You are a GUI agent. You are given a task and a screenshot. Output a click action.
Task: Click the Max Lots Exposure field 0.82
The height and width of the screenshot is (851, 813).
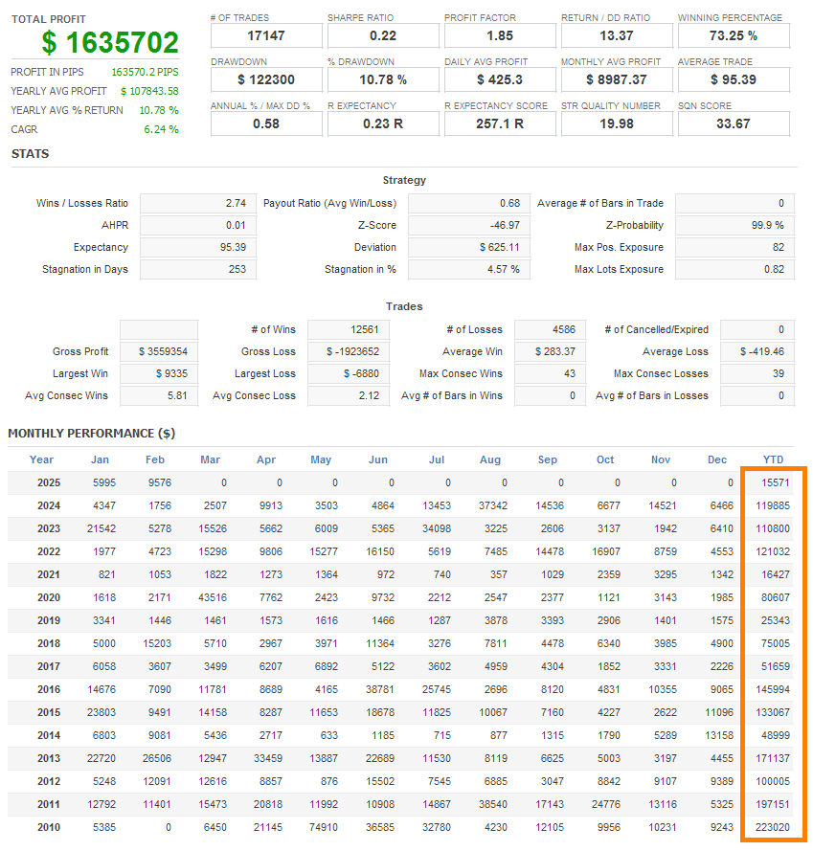[734, 269]
